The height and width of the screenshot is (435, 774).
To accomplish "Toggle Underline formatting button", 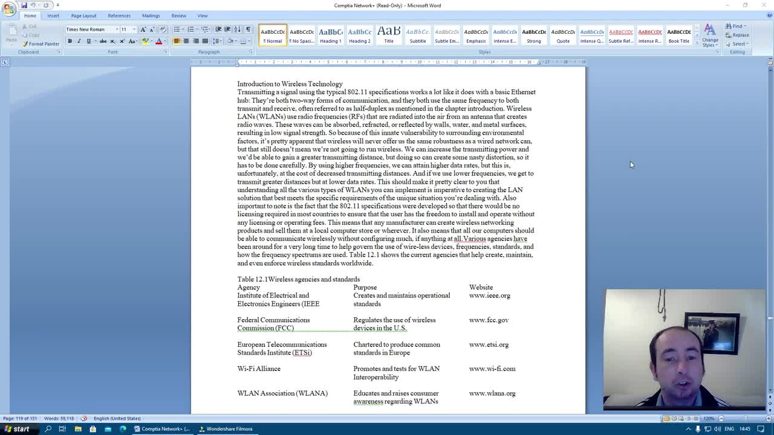I will coord(88,41).
